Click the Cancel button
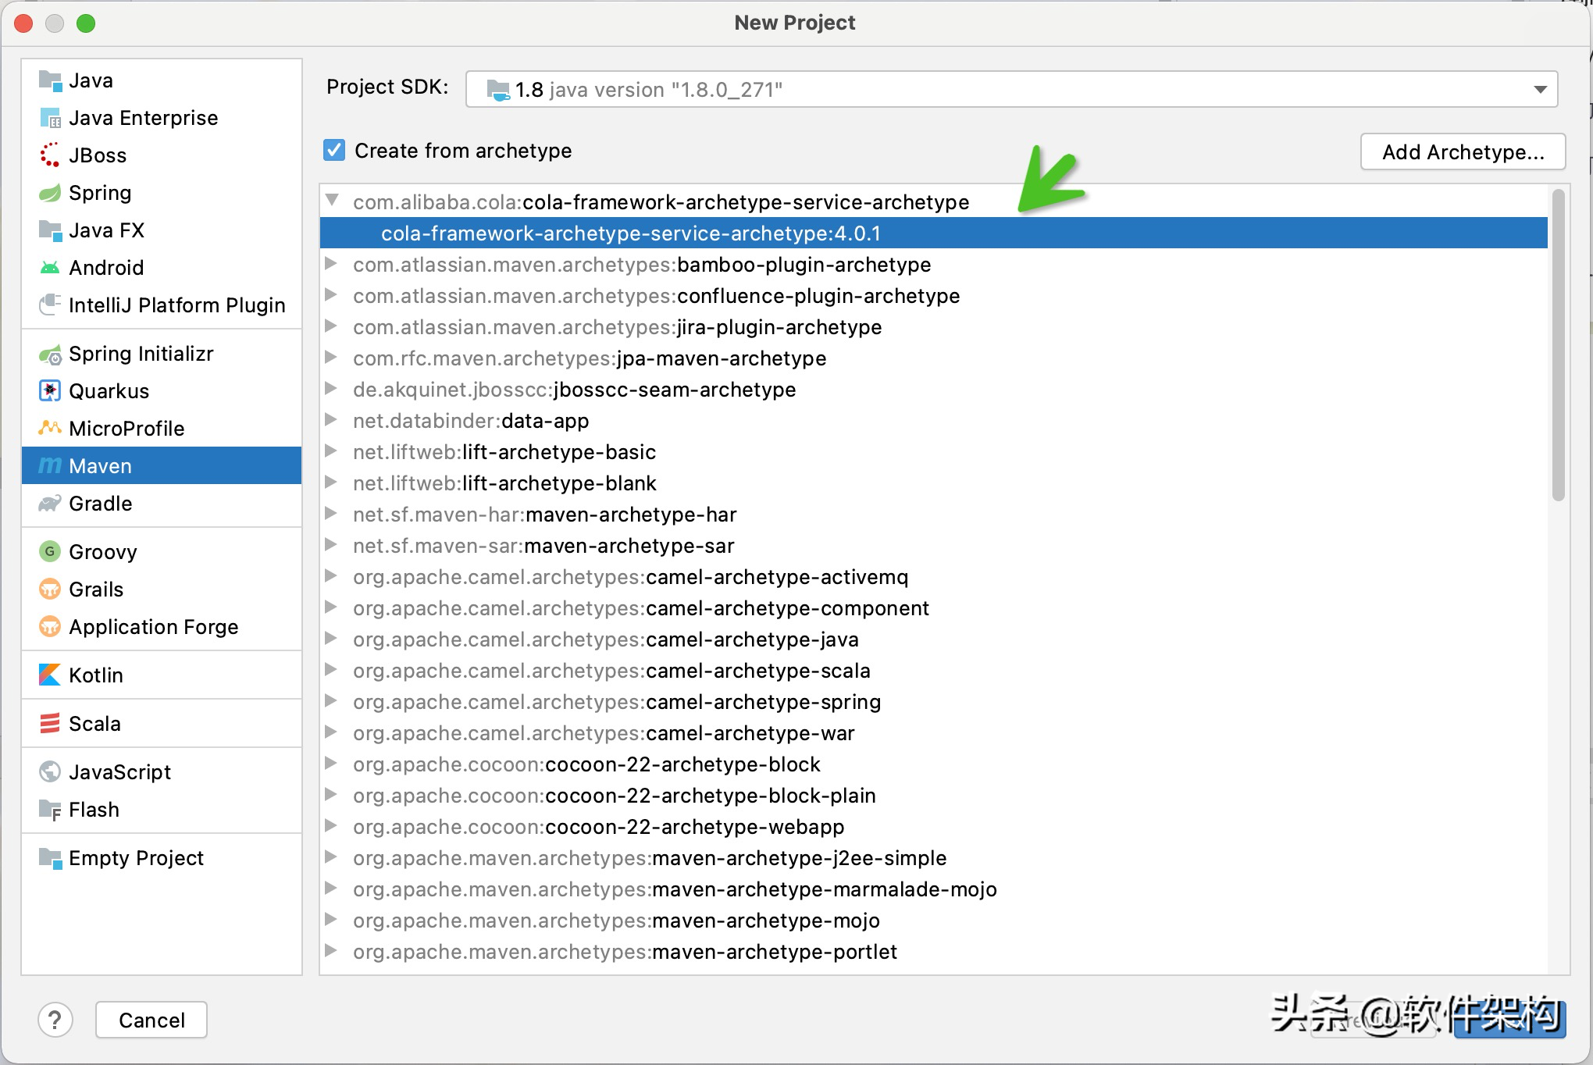1593x1065 pixels. [151, 1020]
